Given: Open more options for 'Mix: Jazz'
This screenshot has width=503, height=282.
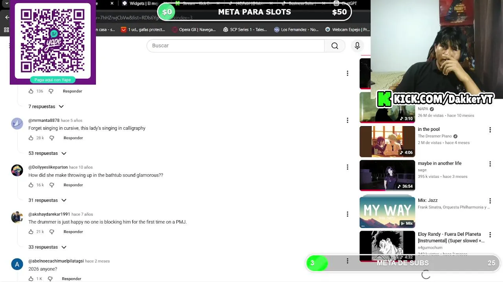Looking at the screenshot, I should point(490,201).
